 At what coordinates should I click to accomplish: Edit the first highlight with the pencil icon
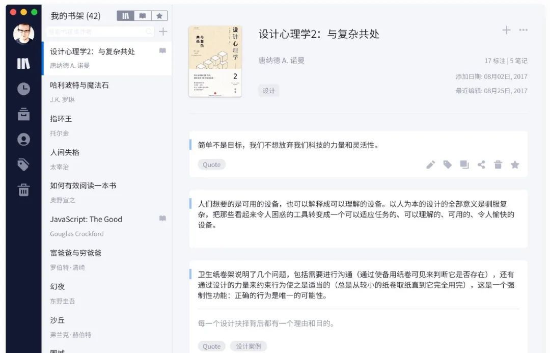click(x=430, y=165)
